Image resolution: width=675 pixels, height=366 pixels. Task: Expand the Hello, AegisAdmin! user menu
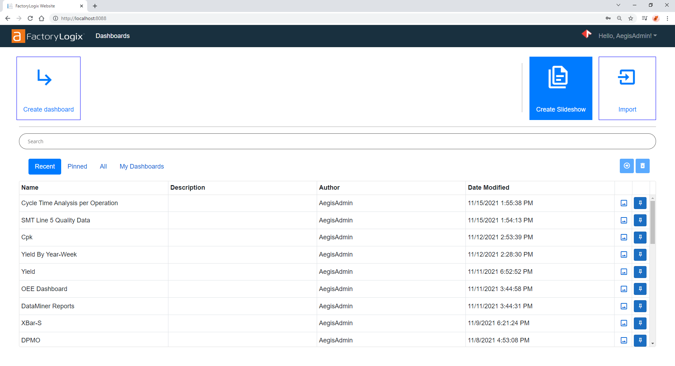pos(627,36)
